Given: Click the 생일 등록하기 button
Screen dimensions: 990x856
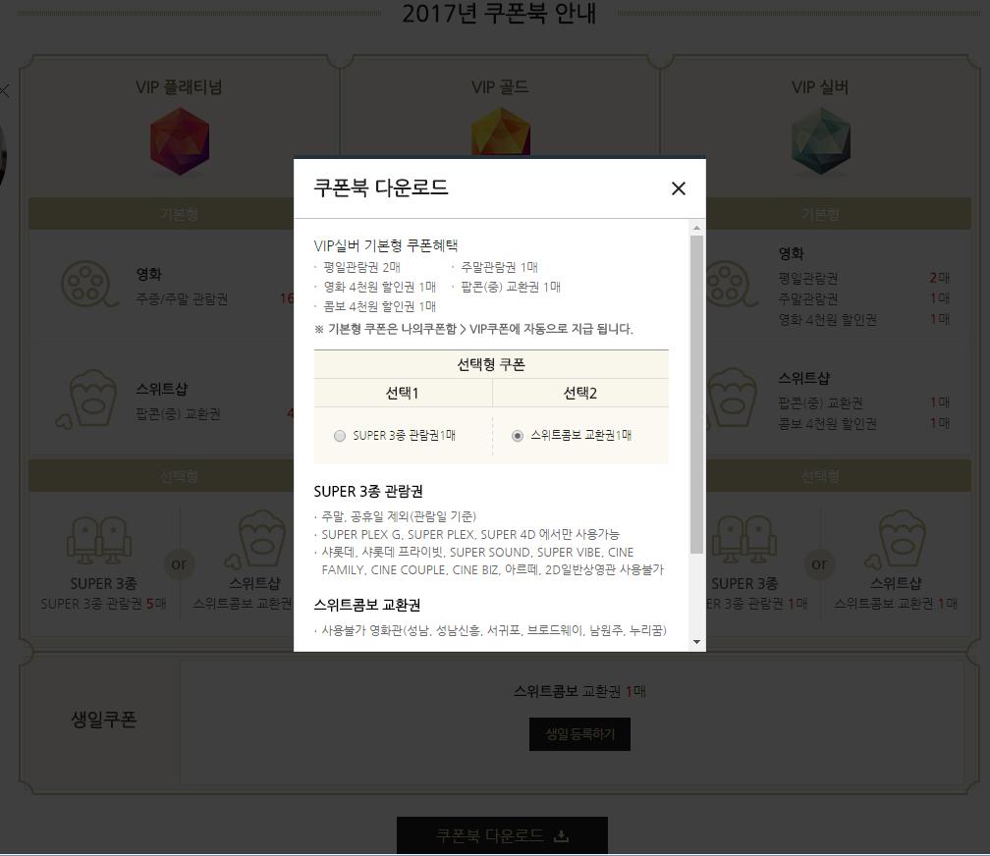Looking at the screenshot, I should (x=579, y=734).
